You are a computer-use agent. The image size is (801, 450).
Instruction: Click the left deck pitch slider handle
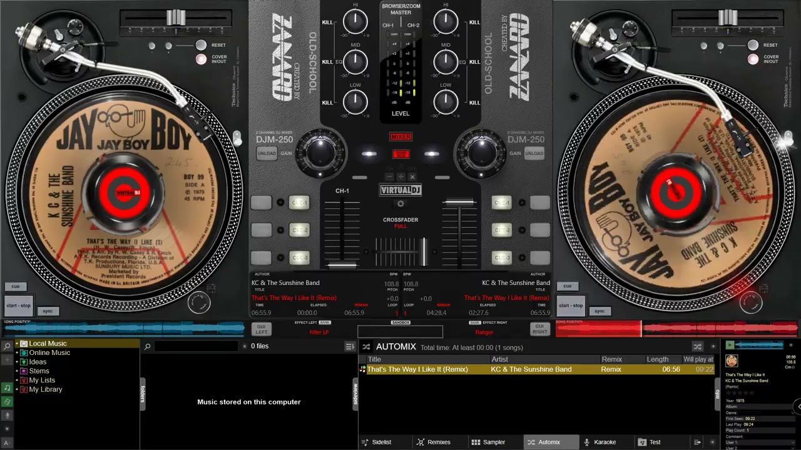pyautogui.click(x=176, y=17)
